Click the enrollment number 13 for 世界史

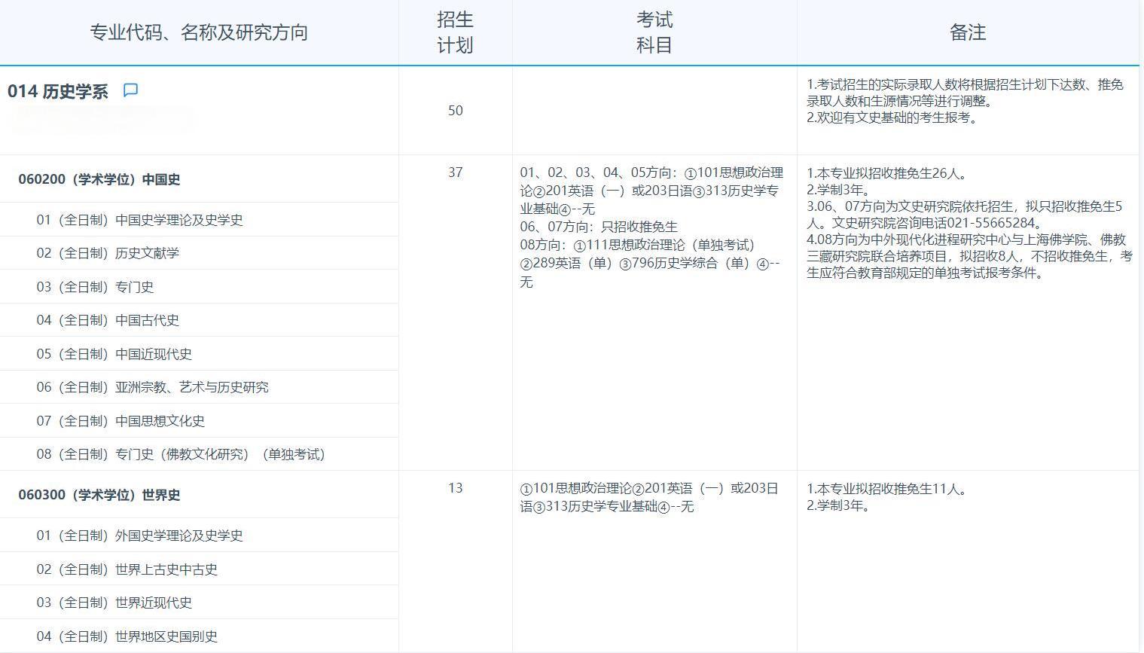[x=455, y=488]
